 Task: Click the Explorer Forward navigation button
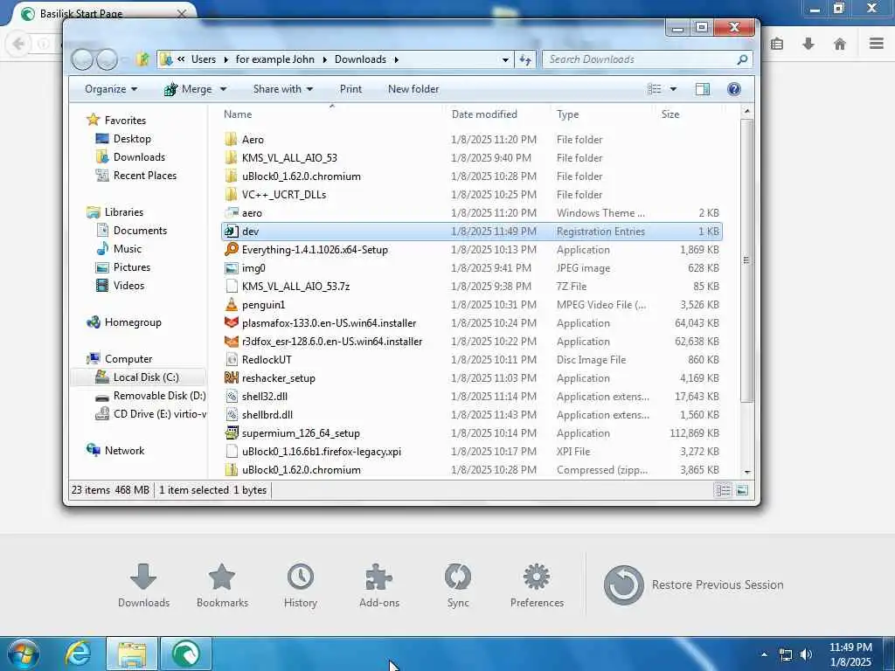click(108, 59)
